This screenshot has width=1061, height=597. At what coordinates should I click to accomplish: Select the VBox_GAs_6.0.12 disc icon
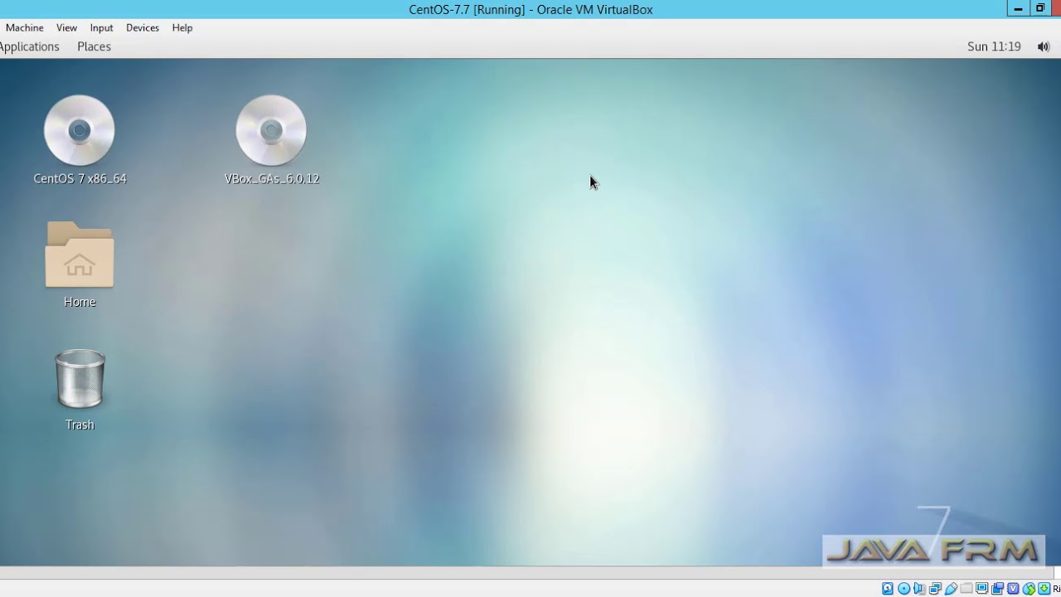click(271, 130)
